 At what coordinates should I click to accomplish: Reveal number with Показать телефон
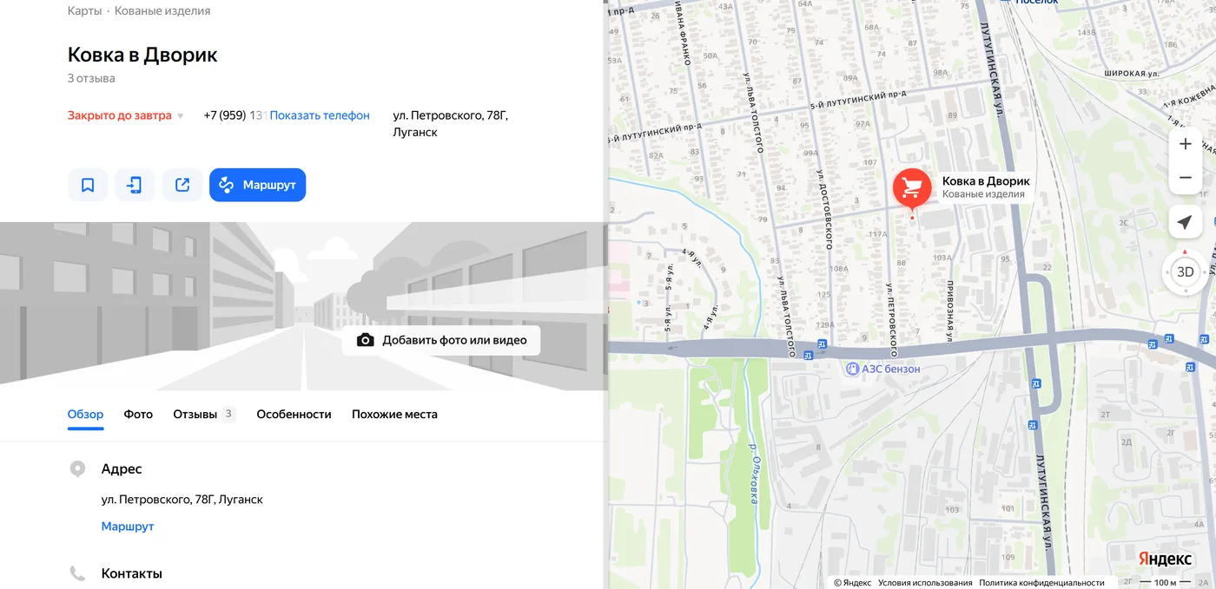pos(320,115)
